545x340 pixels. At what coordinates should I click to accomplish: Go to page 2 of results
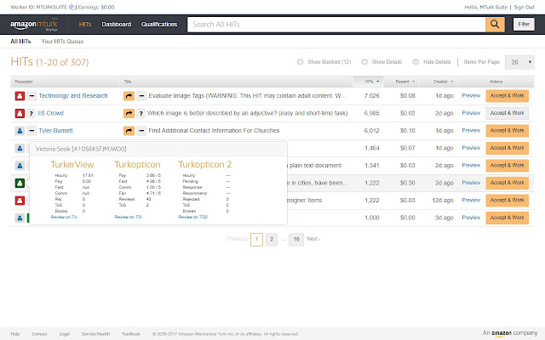click(x=271, y=239)
